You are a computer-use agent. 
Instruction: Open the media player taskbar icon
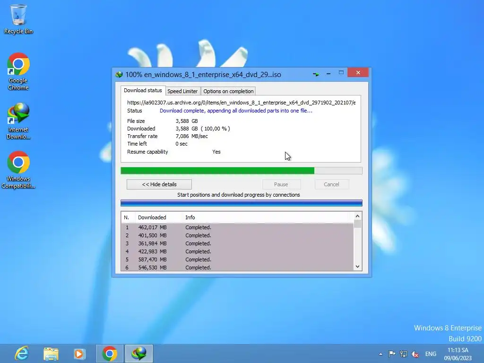pos(79,354)
